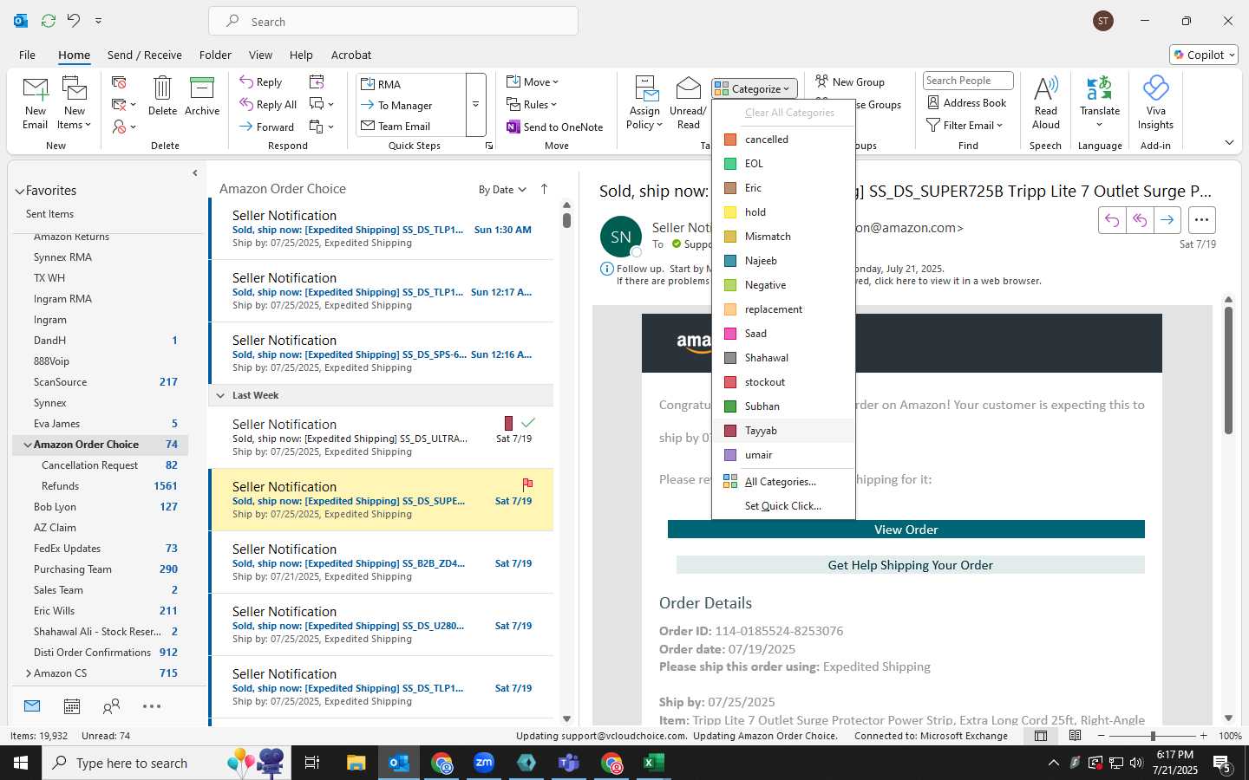Close the Categorize dropdown button
Viewport: 1249px width, 780px height.
click(754, 88)
